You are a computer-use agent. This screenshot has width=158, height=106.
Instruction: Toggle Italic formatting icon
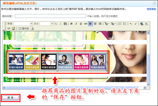(76, 24)
